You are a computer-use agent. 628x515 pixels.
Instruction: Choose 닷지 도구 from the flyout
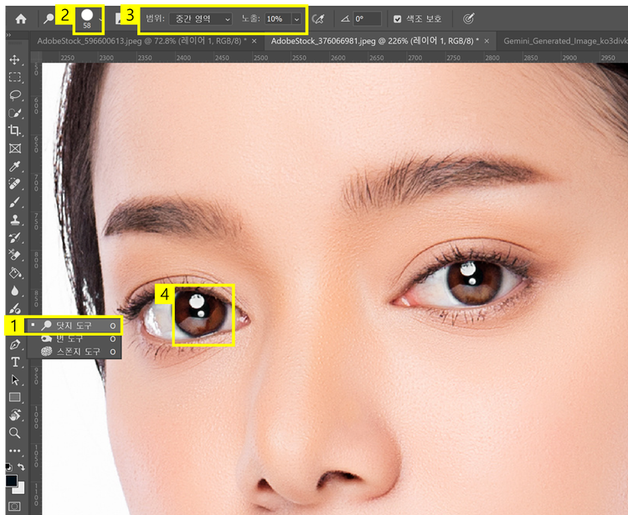coord(74,326)
